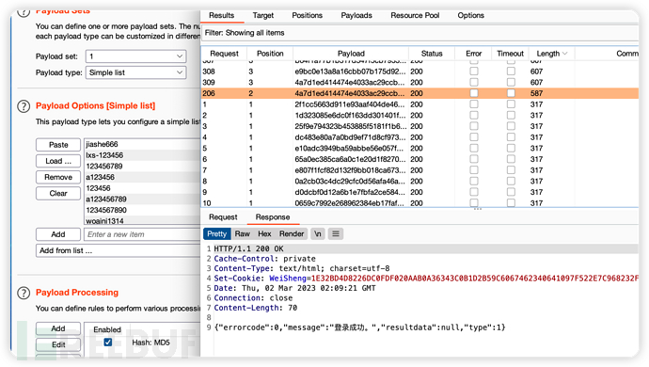The image size is (649, 367).
Task: Open the Request message tab
Action: [223, 217]
